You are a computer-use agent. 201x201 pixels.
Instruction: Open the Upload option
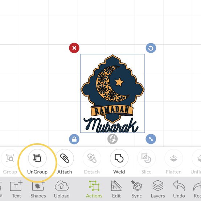[x=62, y=189]
